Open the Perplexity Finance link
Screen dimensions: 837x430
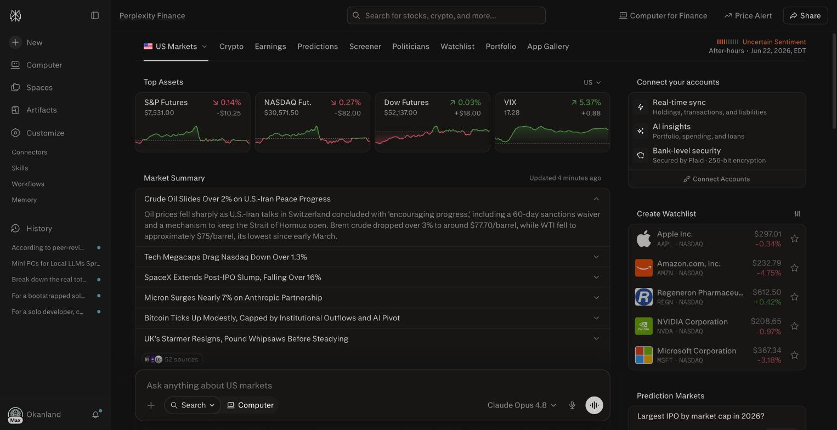[x=152, y=15]
